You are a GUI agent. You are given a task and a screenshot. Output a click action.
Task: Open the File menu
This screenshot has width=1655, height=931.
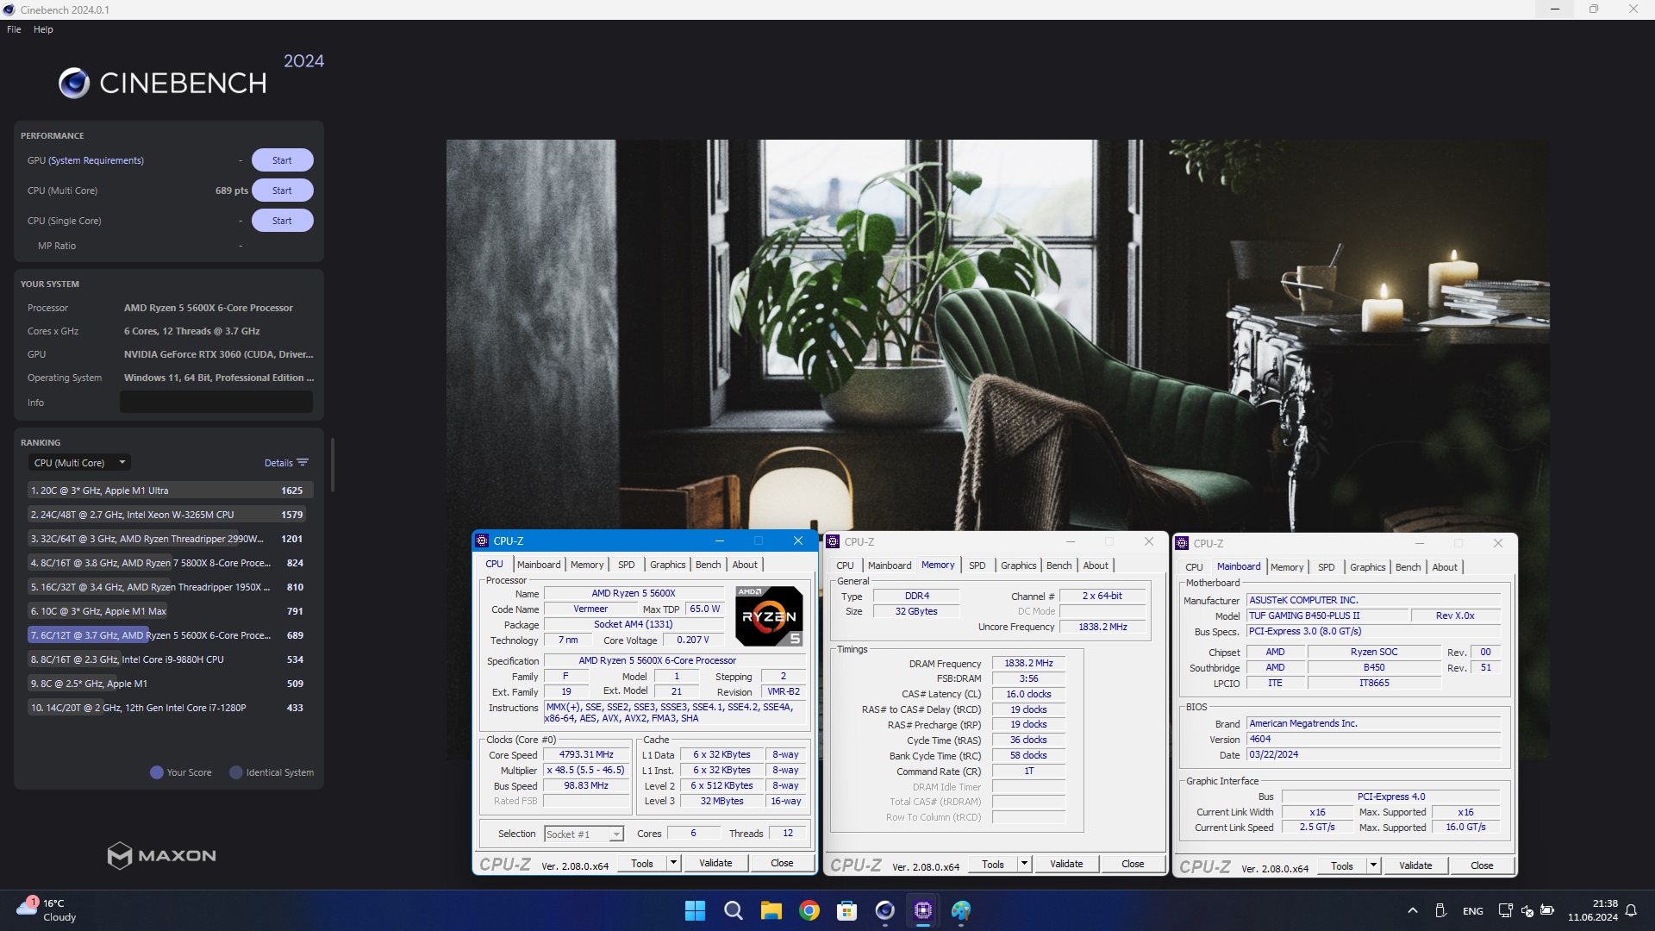click(14, 29)
